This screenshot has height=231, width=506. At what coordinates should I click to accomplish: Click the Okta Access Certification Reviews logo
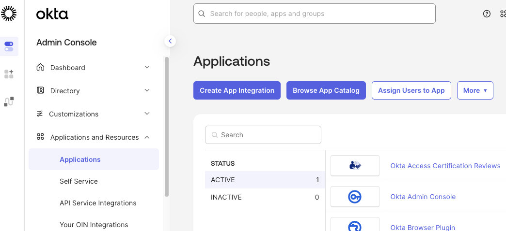coord(355,166)
